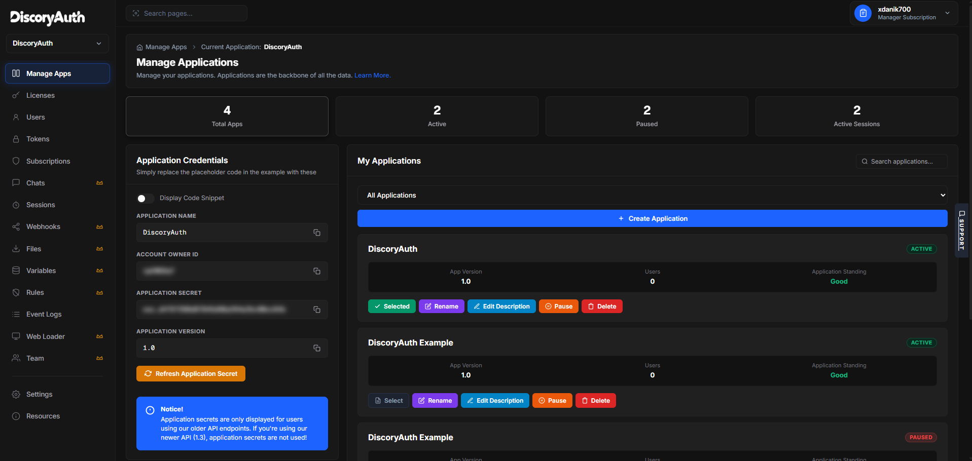
Task: Click the DiscoryAuth logo
Action: (x=48, y=18)
